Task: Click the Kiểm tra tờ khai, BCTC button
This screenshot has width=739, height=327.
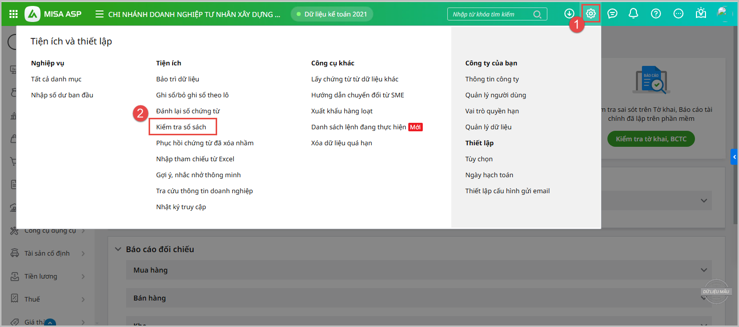Action: coord(651,139)
